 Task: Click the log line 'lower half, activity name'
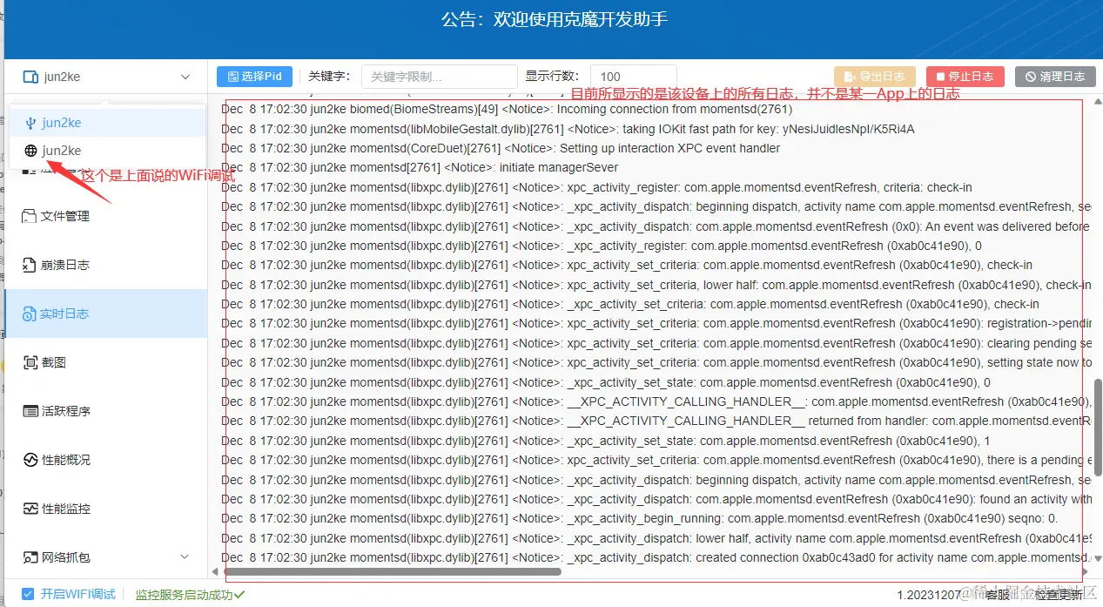tap(656, 539)
